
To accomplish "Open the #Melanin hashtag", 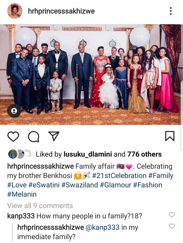I will (22, 194).
